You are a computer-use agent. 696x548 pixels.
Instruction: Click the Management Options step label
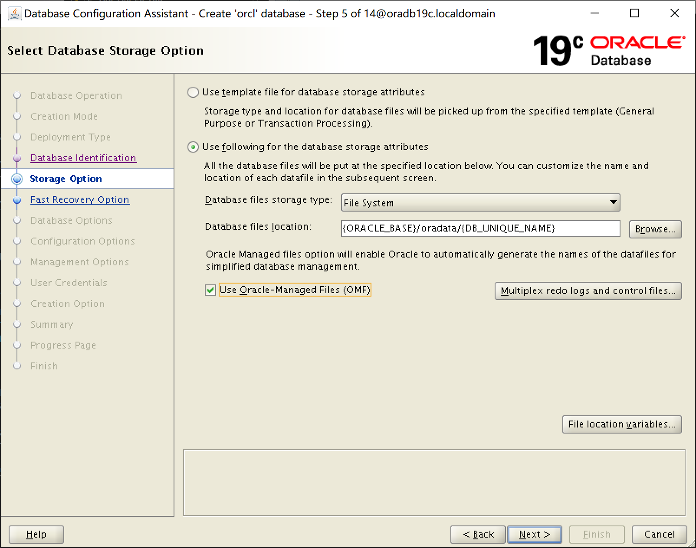80,262
